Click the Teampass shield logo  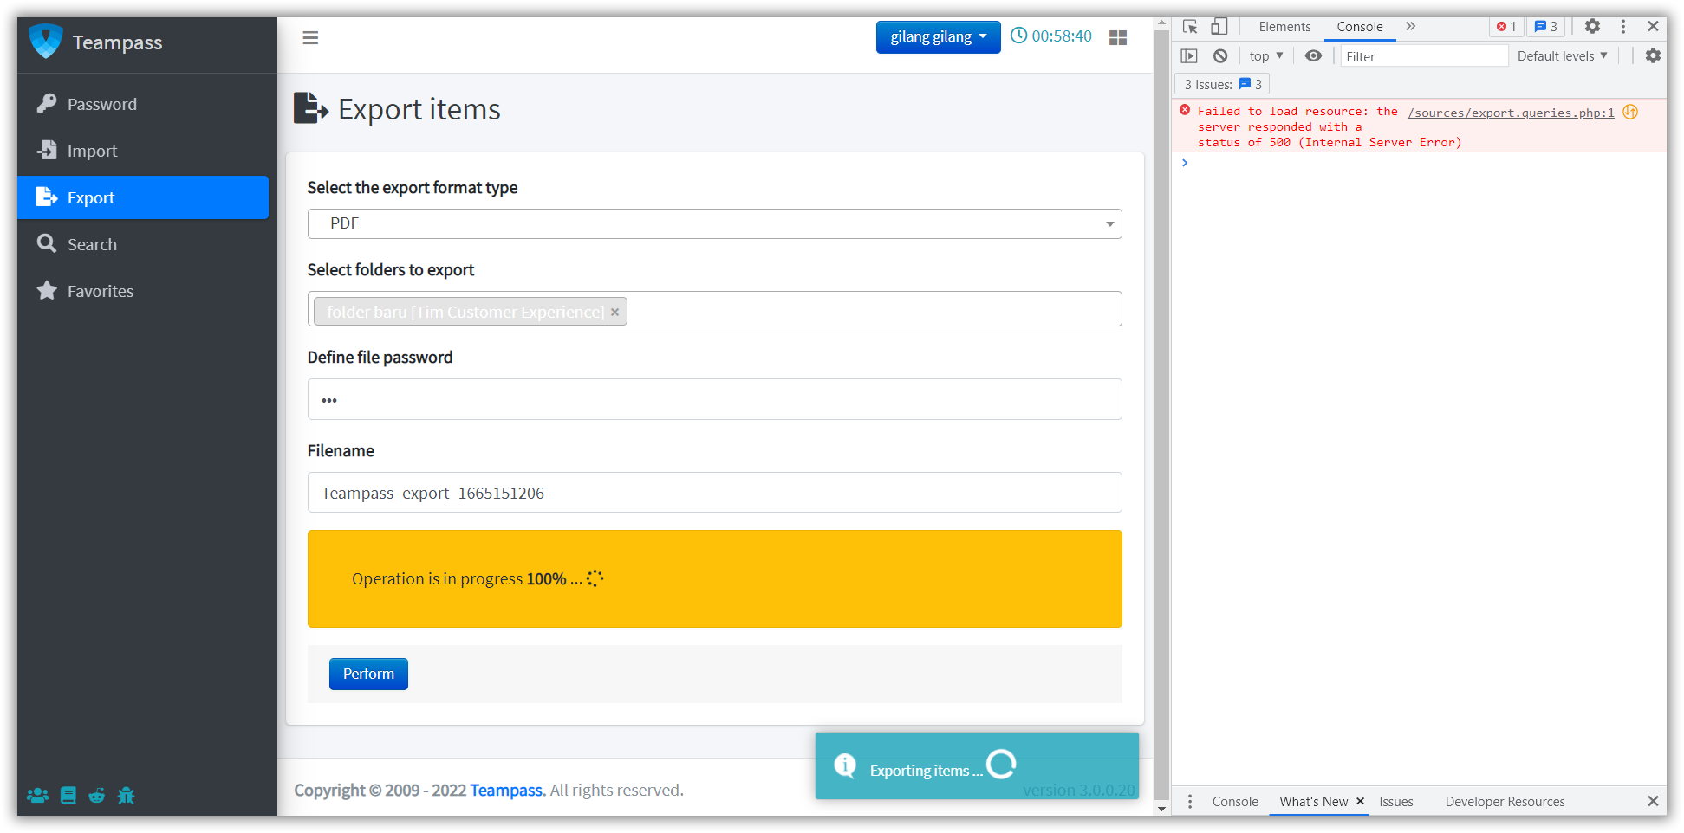(x=46, y=42)
